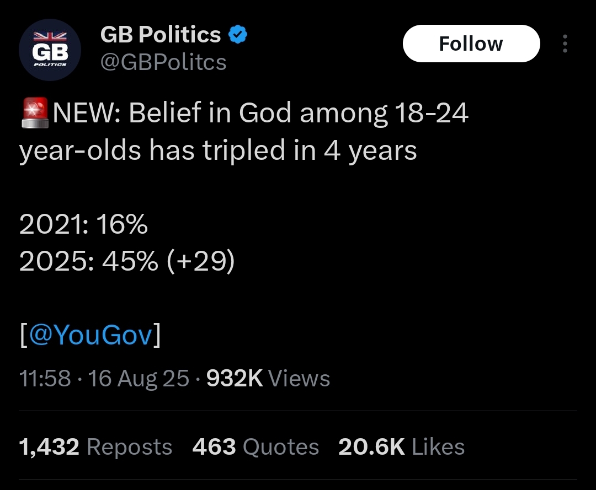Open the @YouGov mention link

pyautogui.click(x=91, y=335)
